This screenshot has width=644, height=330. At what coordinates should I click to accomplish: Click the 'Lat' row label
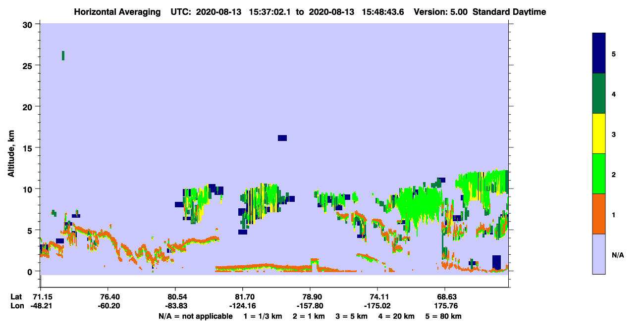pyautogui.click(x=16, y=296)
